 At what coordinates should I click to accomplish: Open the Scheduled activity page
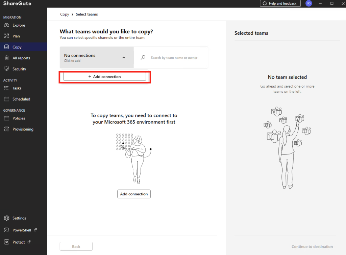point(23,99)
